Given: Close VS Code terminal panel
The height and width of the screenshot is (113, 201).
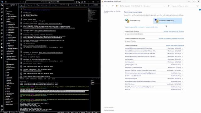Looking at the screenshot, I should (x=99, y=79).
